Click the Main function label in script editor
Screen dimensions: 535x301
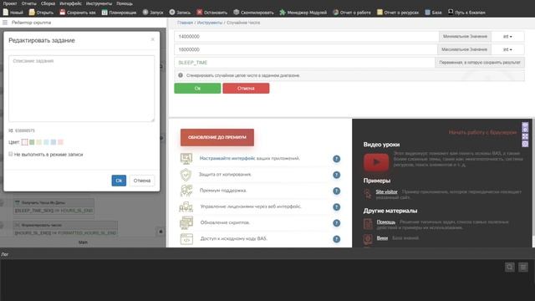(x=83, y=242)
